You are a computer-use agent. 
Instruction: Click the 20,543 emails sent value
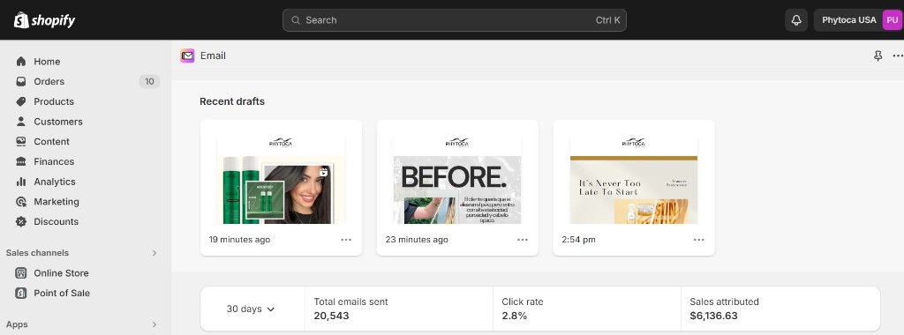point(332,316)
